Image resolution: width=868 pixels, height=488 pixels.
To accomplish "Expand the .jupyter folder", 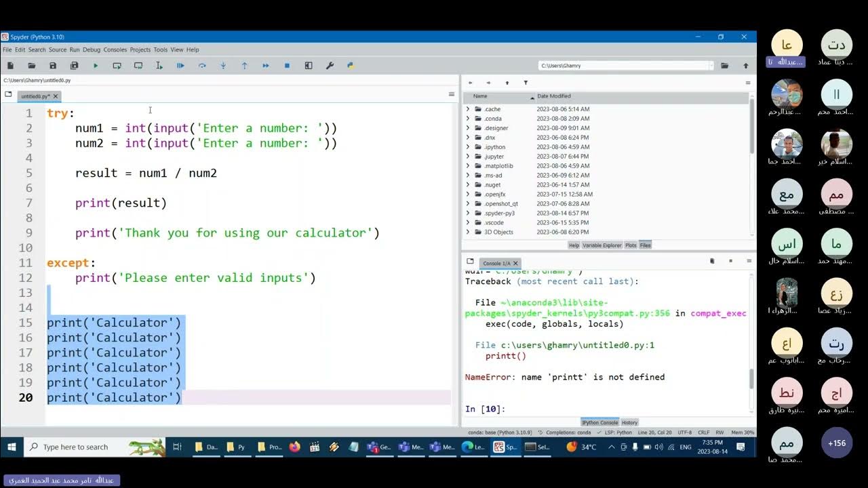I will (x=467, y=157).
